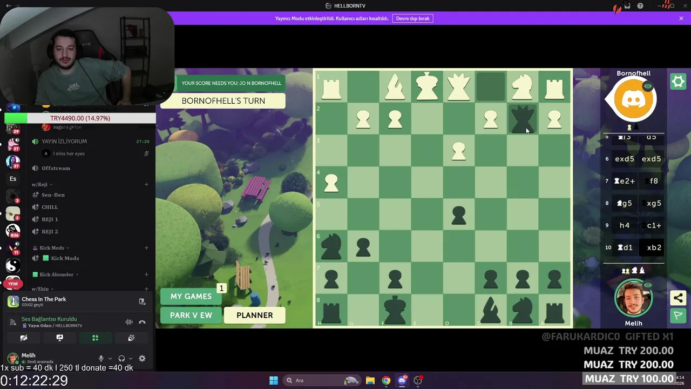Toggle camera in Discord voice panel
This screenshot has width=691, height=389.
point(24,338)
